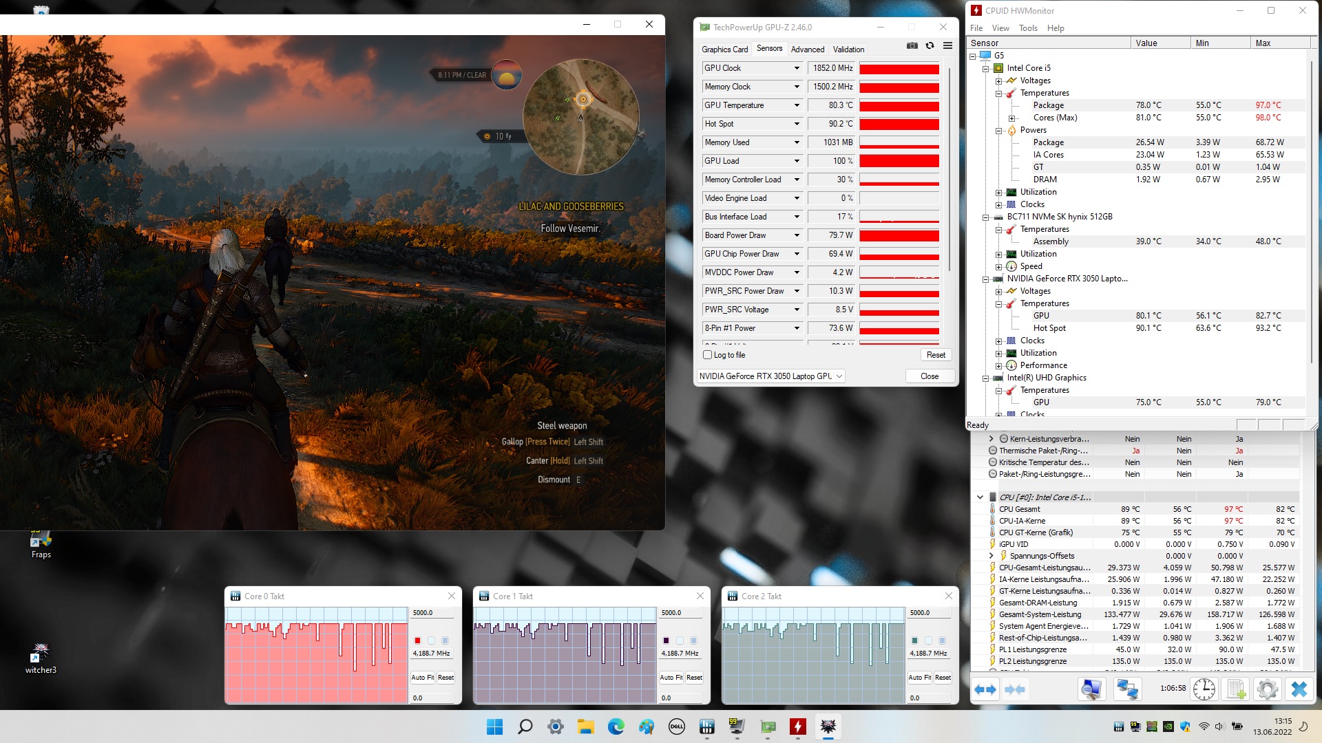Click GPU-Z Close button
Viewport: 1322px width, 743px height.
coord(930,376)
